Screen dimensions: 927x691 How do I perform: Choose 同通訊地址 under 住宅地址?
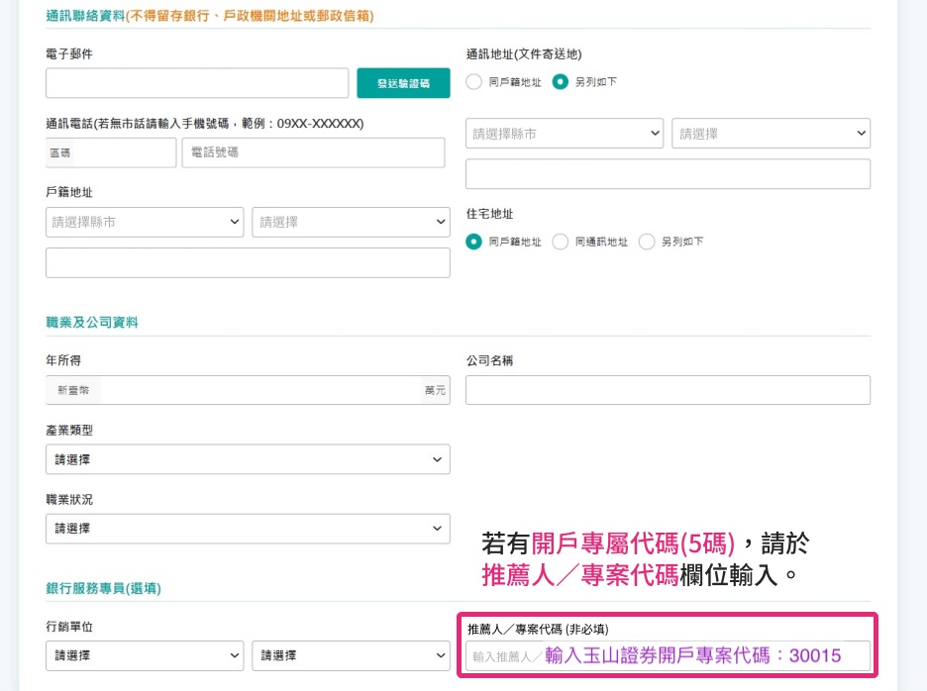560,242
